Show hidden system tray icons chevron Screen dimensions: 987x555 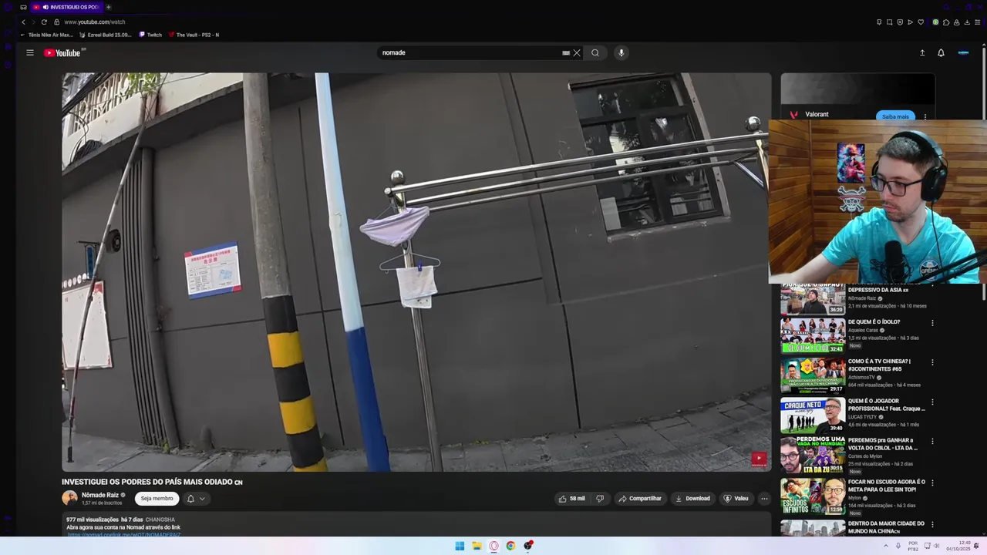coord(885,546)
